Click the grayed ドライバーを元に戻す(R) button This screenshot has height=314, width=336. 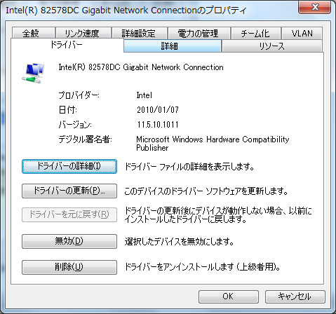click(x=69, y=214)
